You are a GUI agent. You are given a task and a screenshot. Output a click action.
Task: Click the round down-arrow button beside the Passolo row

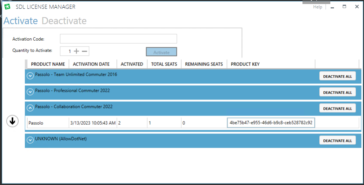[12, 121]
